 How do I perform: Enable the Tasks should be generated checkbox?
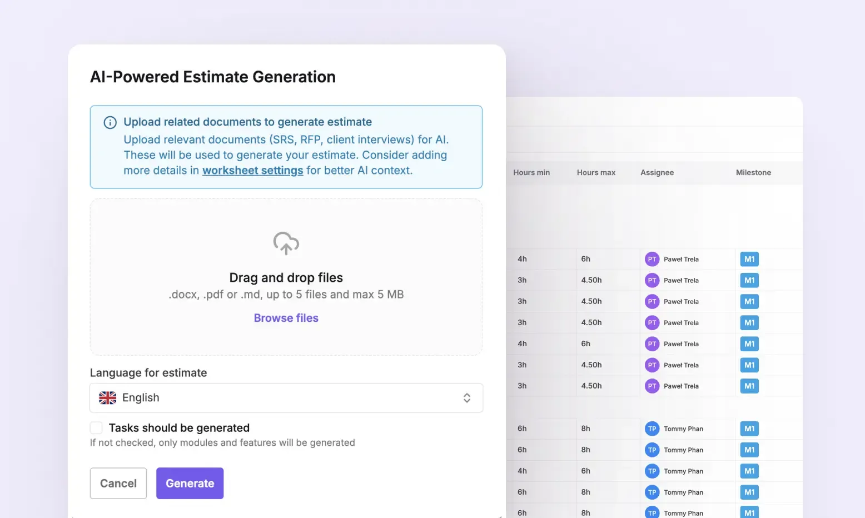pos(96,427)
